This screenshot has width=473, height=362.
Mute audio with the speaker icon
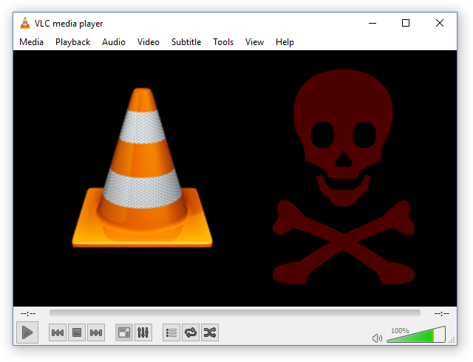tap(377, 338)
